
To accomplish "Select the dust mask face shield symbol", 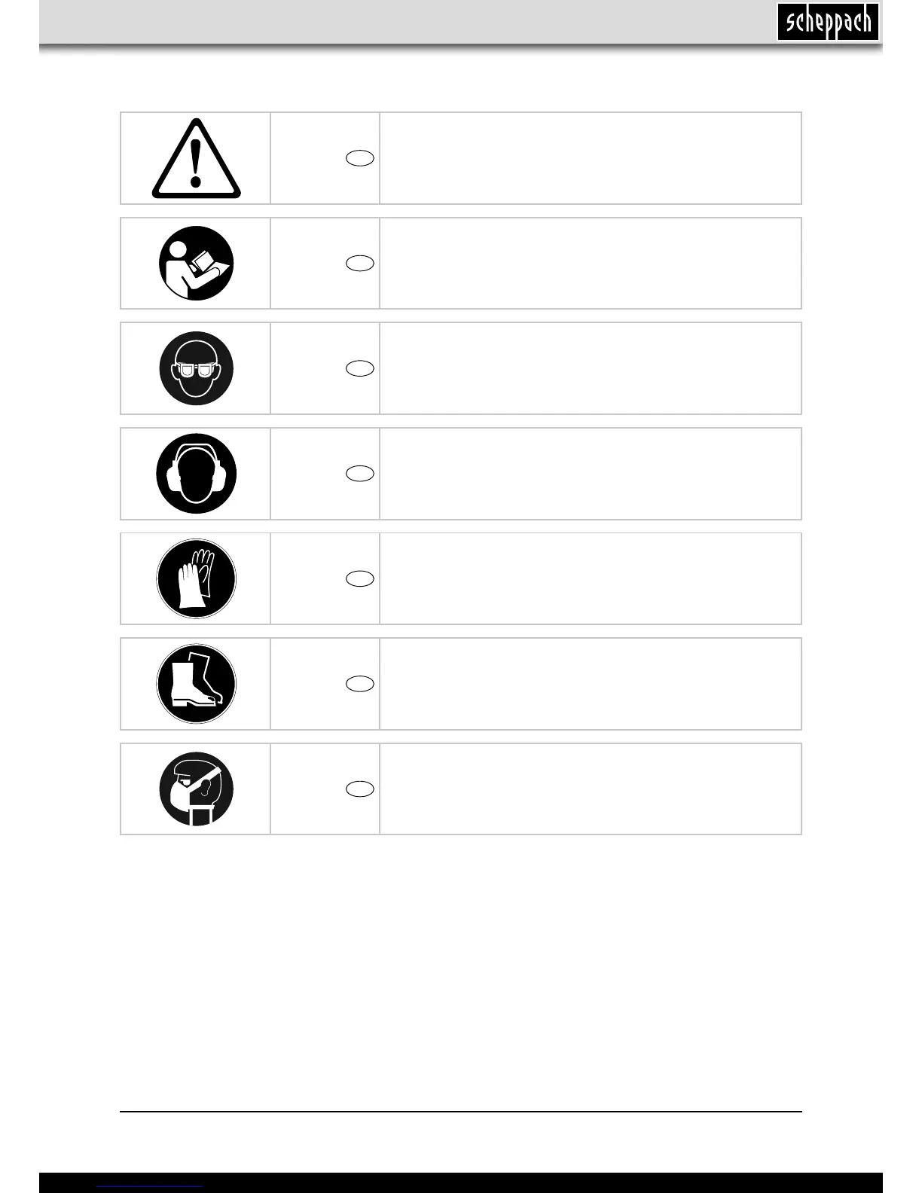I will tap(196, 789).
